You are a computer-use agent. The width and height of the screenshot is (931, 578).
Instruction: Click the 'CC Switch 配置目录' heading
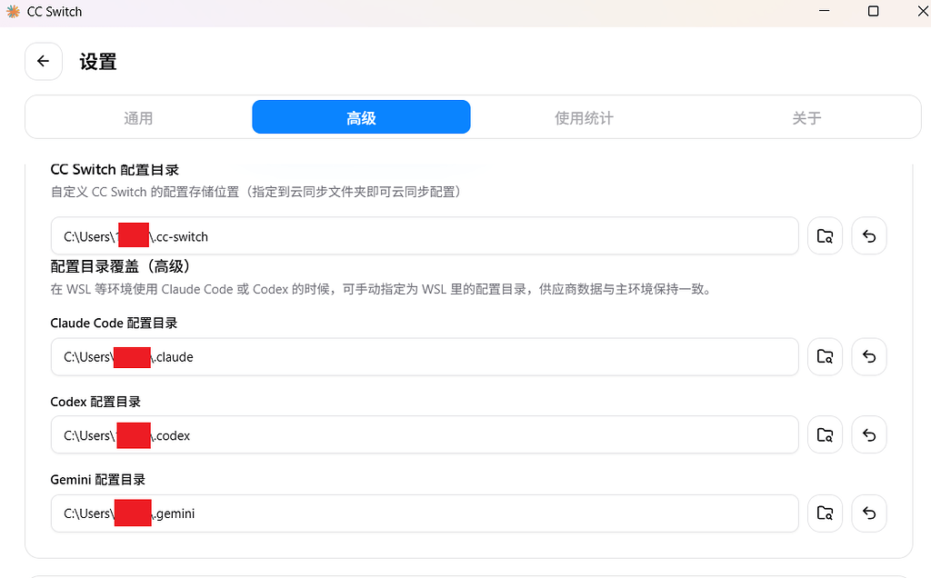pyautogui.click(x=115, y=170)
